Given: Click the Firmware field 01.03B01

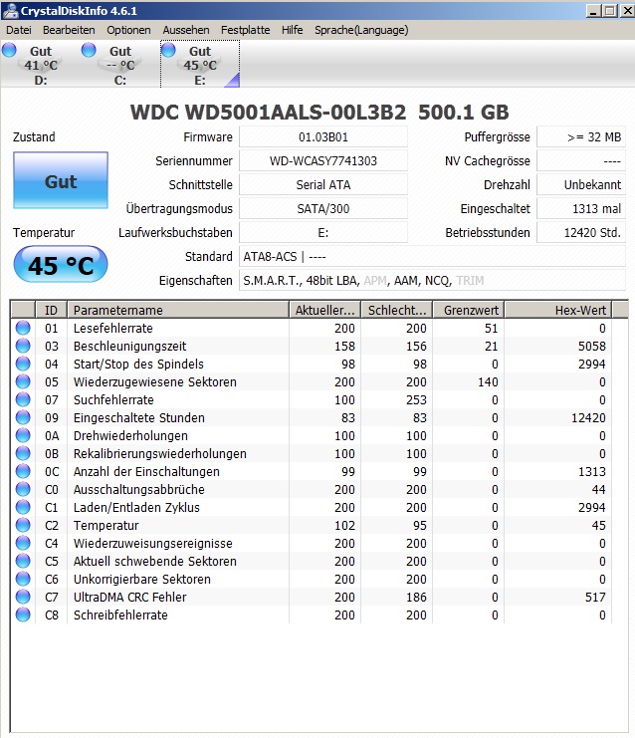Looking at the screenshot, I should [323, 137].
